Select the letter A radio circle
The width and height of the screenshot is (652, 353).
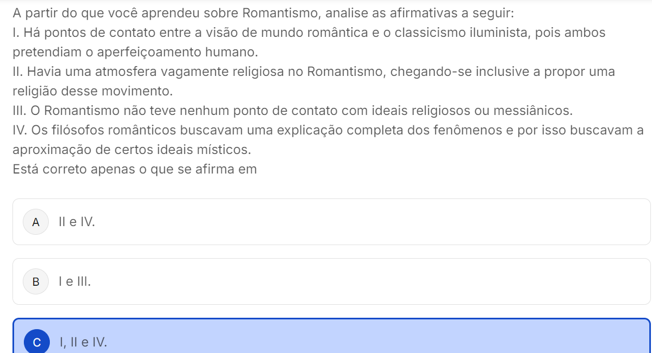click(x=36, y=222)
